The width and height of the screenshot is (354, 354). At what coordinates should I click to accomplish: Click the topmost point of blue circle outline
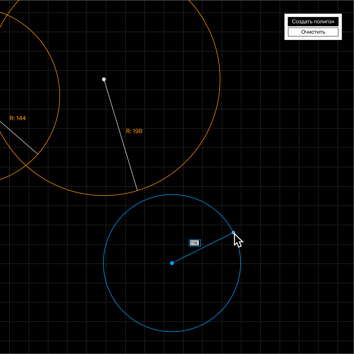172,194
